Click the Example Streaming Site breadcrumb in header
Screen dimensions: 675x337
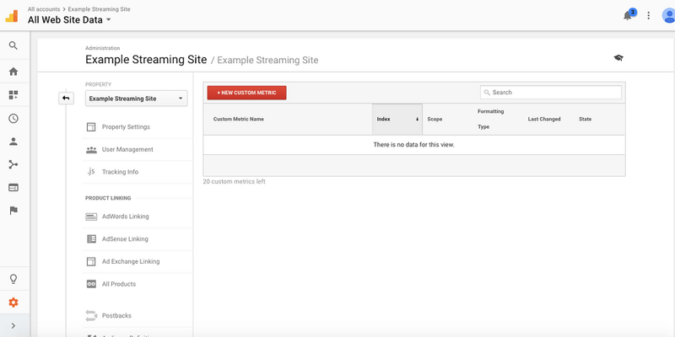99,9
